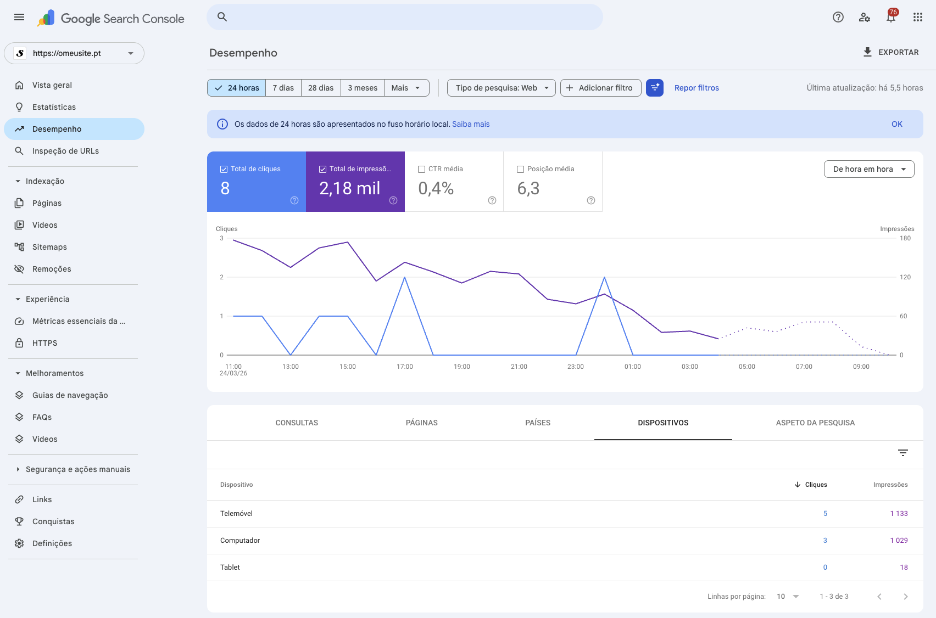
Task: Select the 28 dias date range
Action: tap(321, 88)
